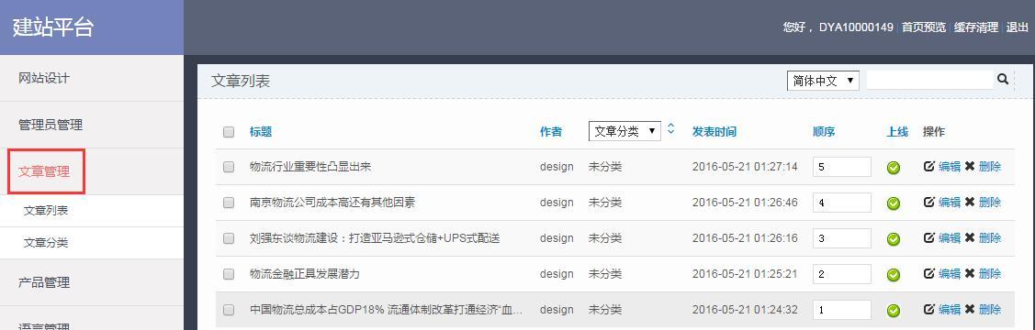
Task: Click the 首页预览 link
Action: [x=924, y=27]
